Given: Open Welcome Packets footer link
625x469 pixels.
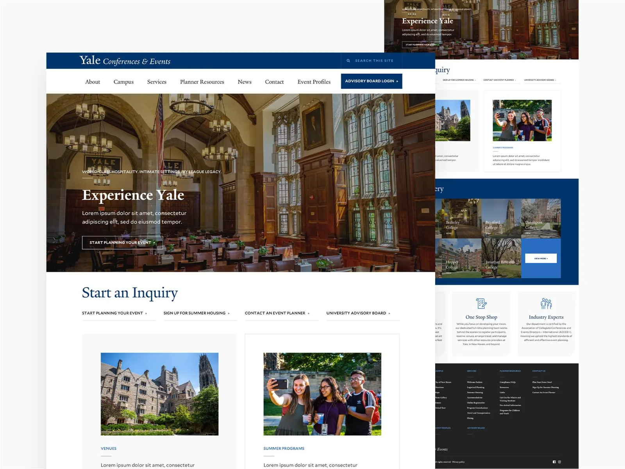Looking at the screenshot, I should pos(475,382).
